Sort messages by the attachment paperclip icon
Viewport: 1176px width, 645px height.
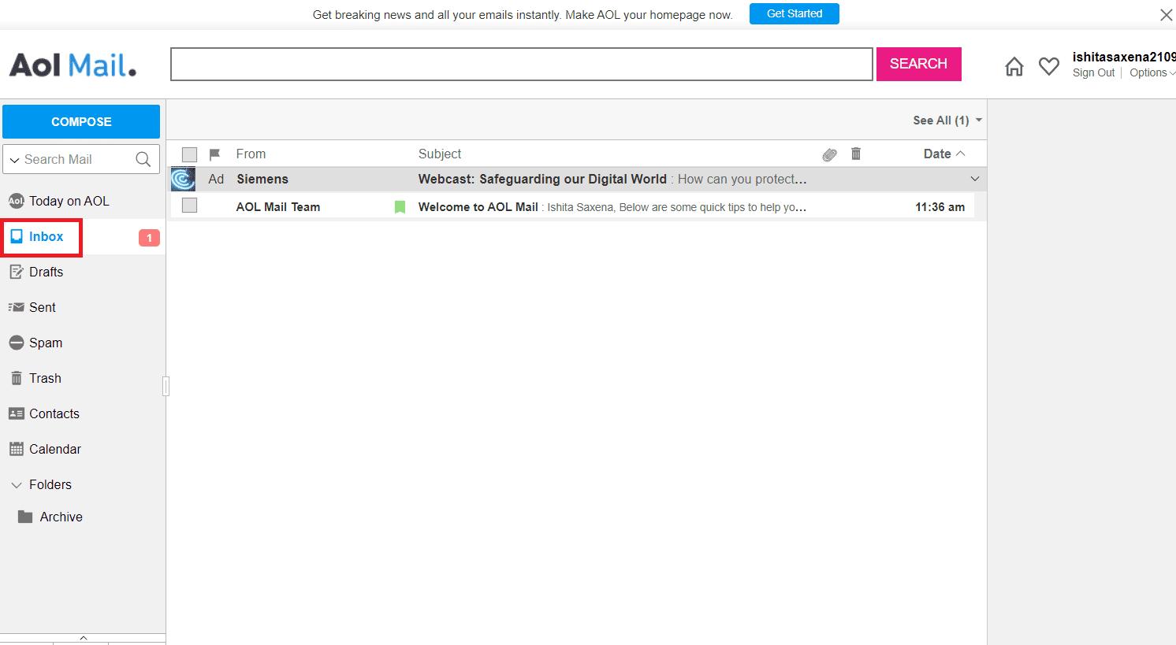click(829, 154)
